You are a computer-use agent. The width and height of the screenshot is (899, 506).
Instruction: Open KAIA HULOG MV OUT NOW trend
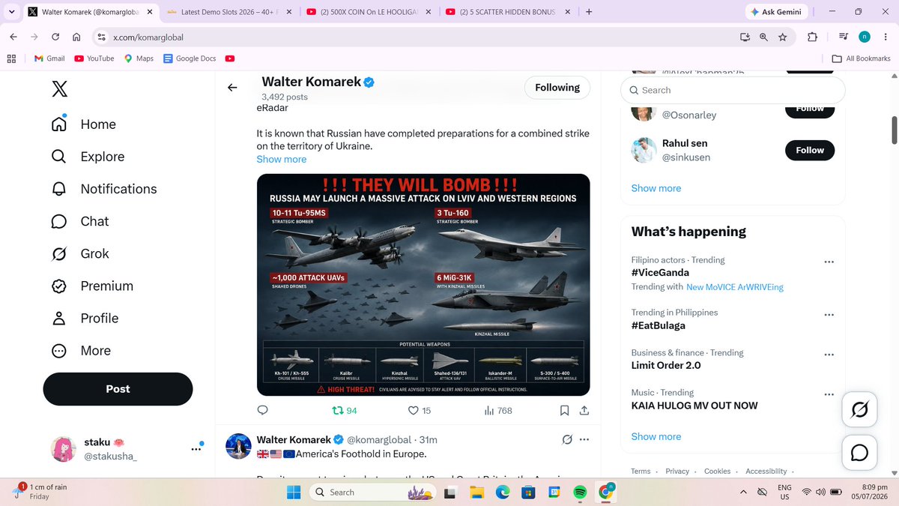click(694, 406)
